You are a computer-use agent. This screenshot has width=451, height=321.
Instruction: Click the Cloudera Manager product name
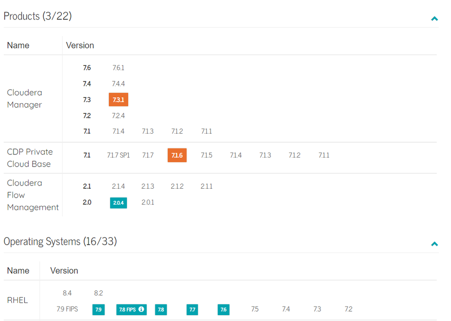click(x=24, y=99)
